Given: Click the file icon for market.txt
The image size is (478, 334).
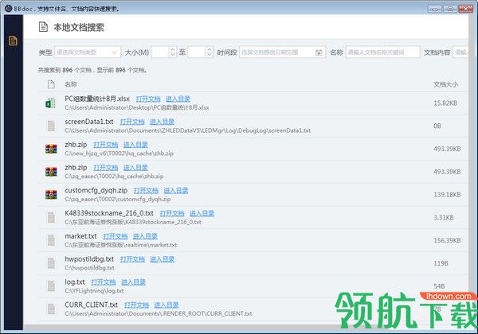Looking at the screenshot, I should coord(51,240).
